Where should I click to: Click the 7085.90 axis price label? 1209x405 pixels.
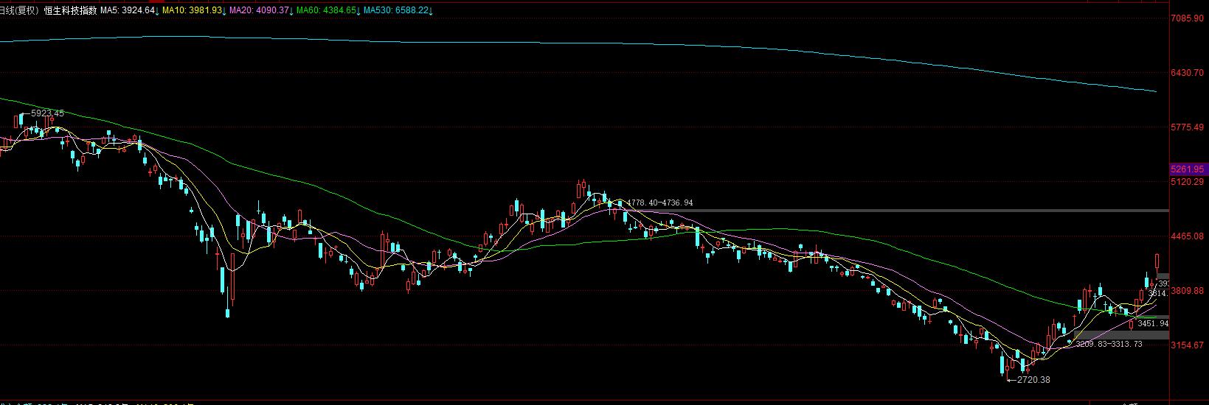[x=1188, y=18]
